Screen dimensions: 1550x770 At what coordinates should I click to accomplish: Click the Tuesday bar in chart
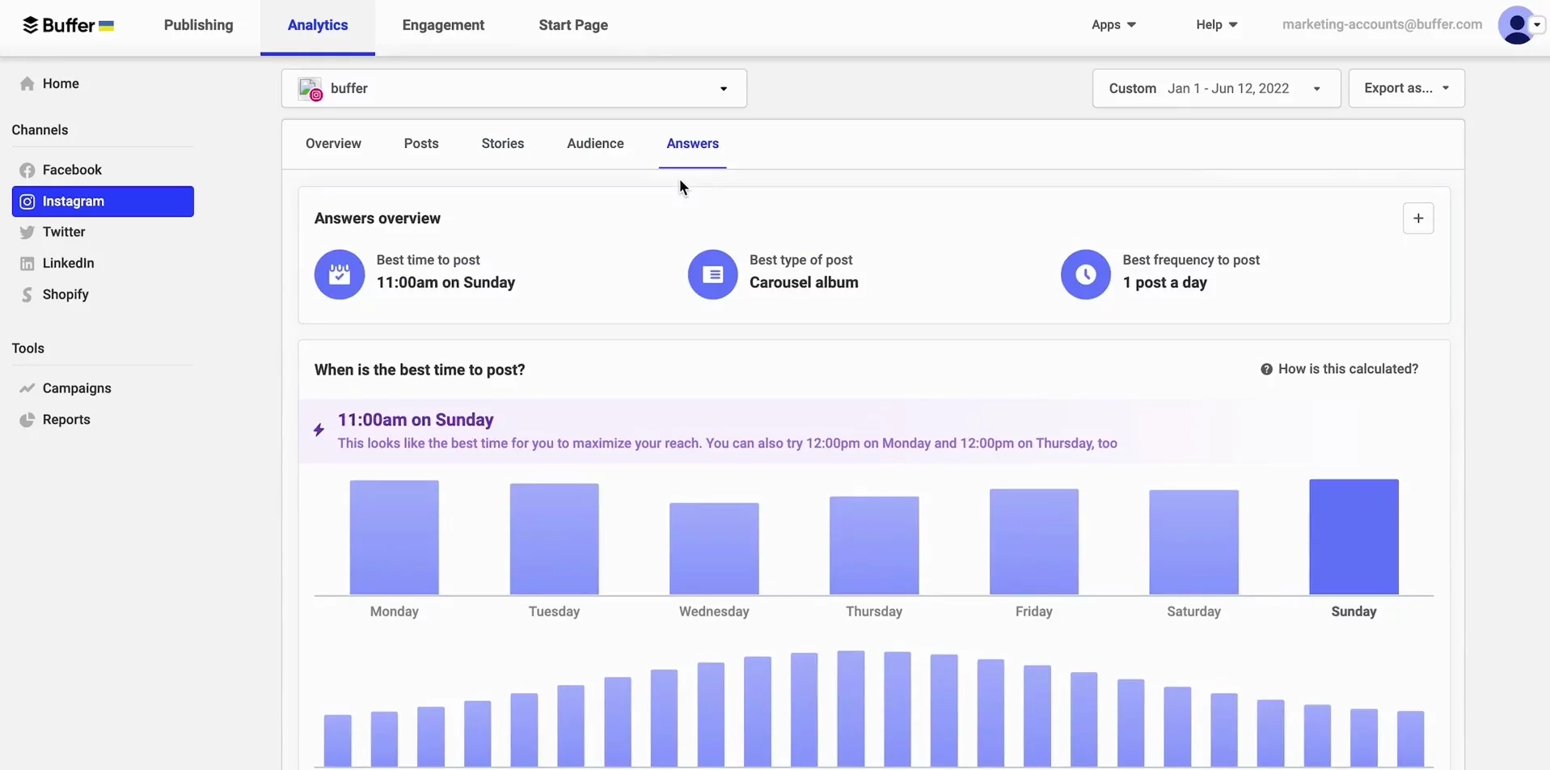pos(555,539)
